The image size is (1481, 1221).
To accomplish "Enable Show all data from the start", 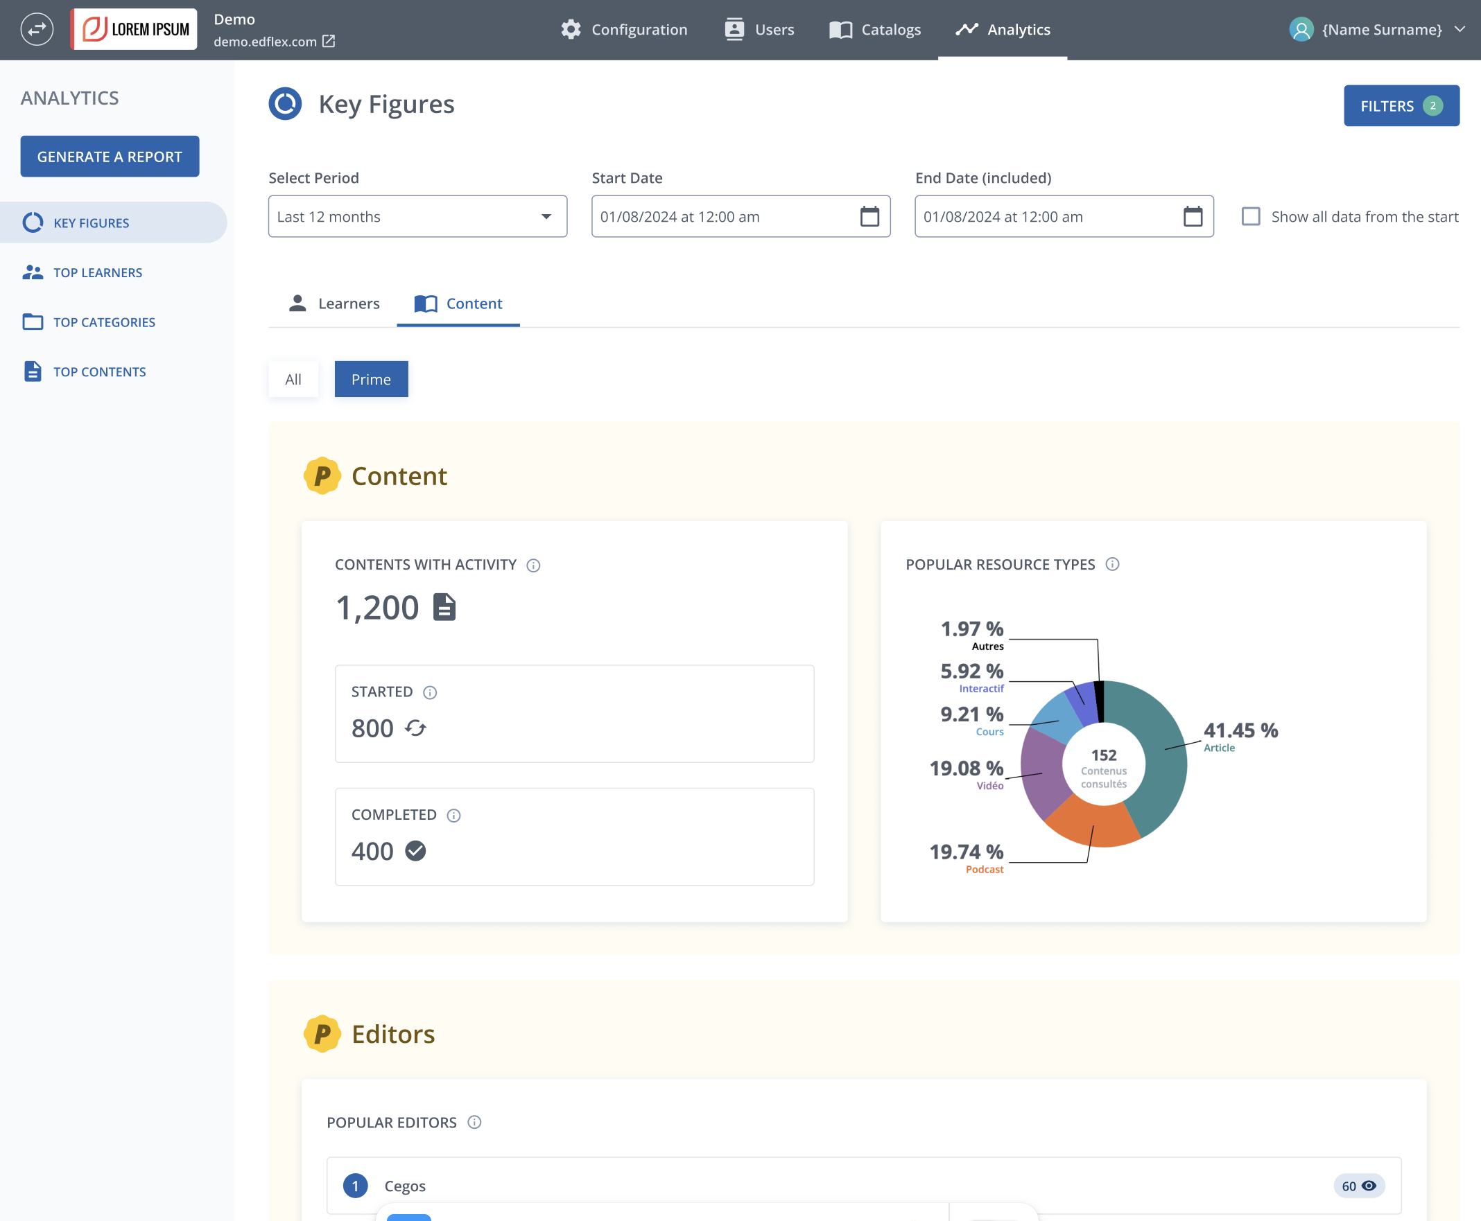I will tap(1251, 217).
